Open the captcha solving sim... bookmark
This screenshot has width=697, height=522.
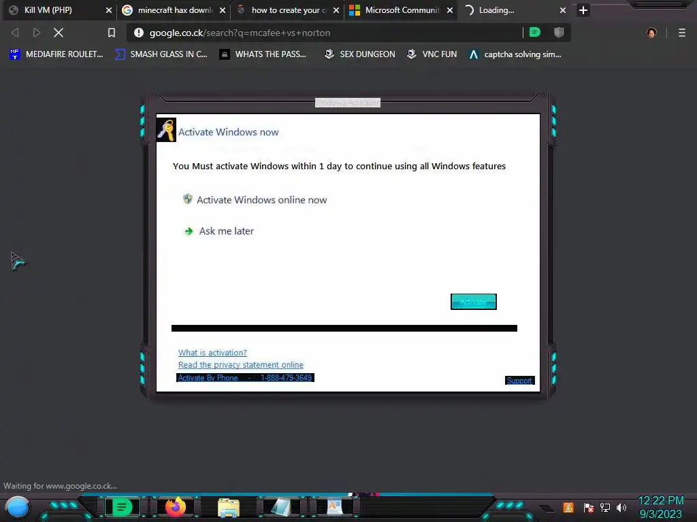[515, 54]
